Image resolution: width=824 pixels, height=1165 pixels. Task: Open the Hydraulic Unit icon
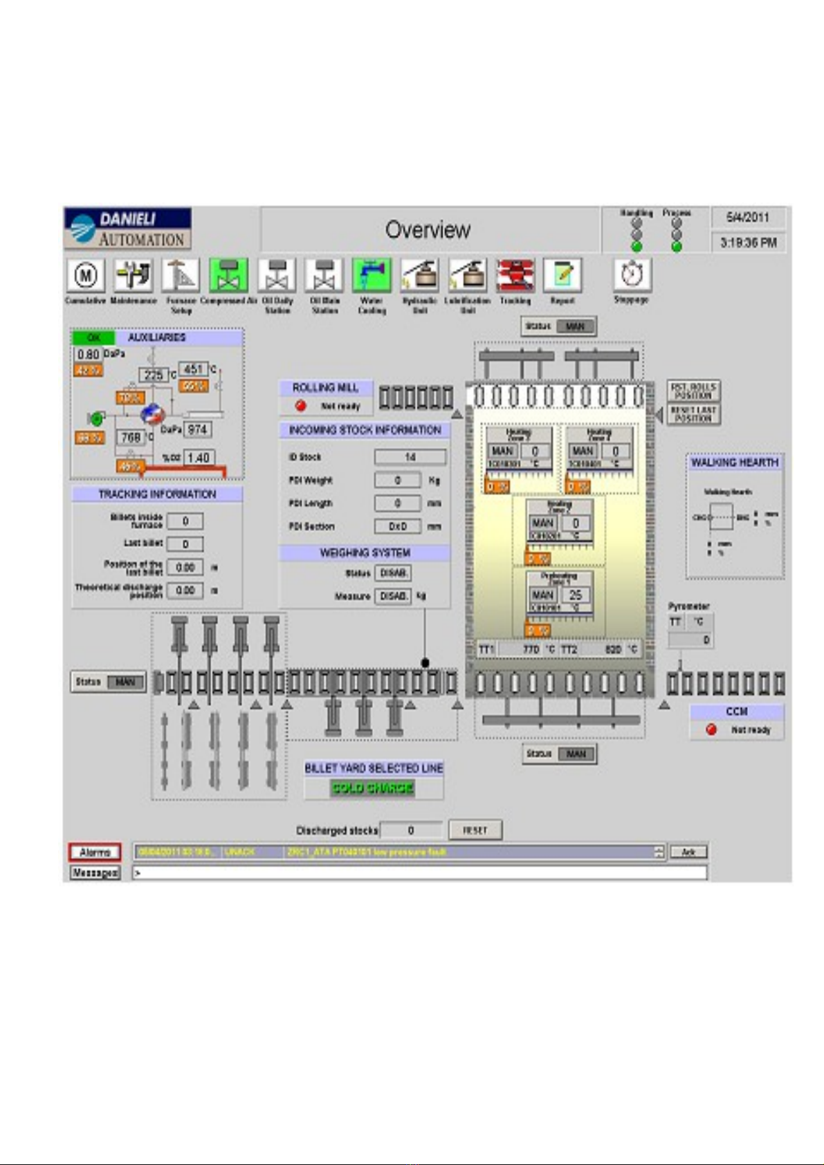[x=419, y=275]
